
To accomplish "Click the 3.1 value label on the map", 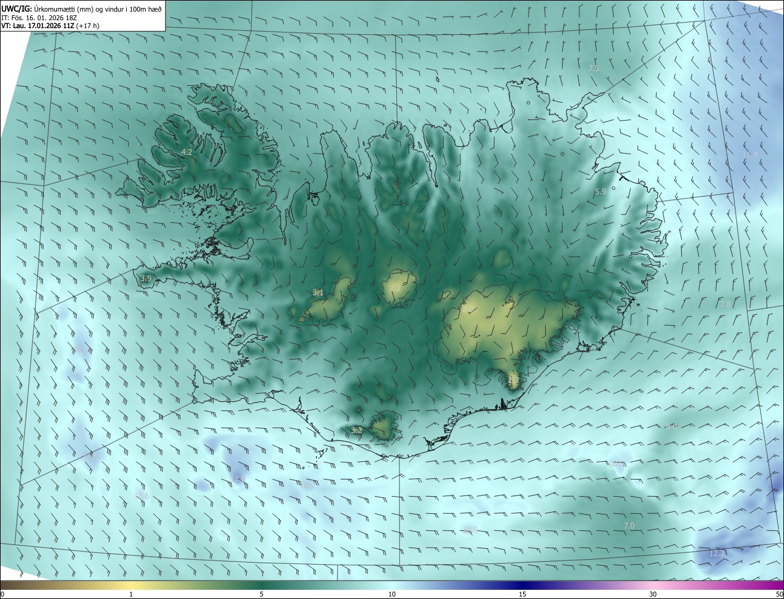I will coord(318,293).
